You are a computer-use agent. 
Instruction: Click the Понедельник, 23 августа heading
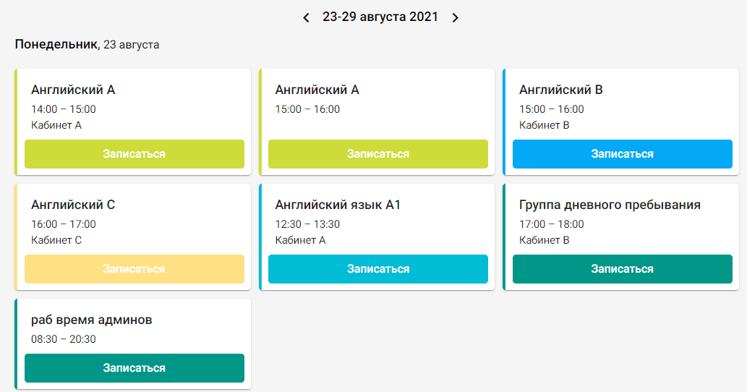pos(87,45)
